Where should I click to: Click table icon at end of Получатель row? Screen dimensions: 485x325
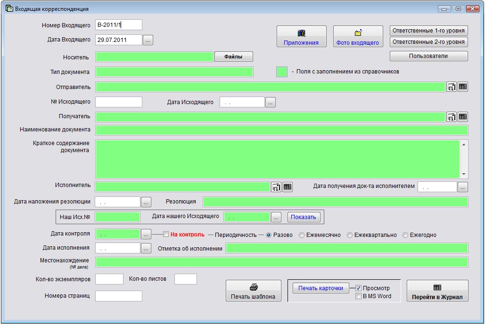pyautogui.click(x=463, y=117)
